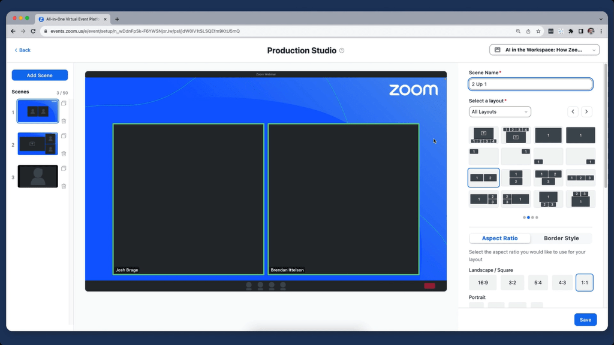The image size is (614, 345).
Task: Open new browser tab plus button
Action: 117,19
